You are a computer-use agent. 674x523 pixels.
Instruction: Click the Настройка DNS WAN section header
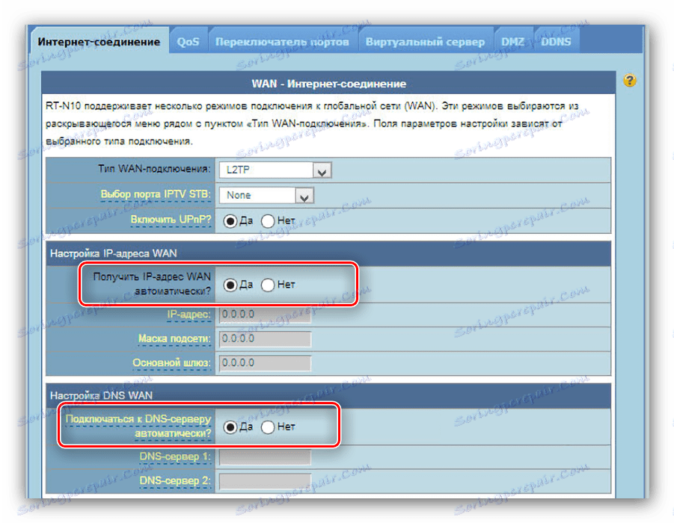pyautogui.click(x=328, y=396)
